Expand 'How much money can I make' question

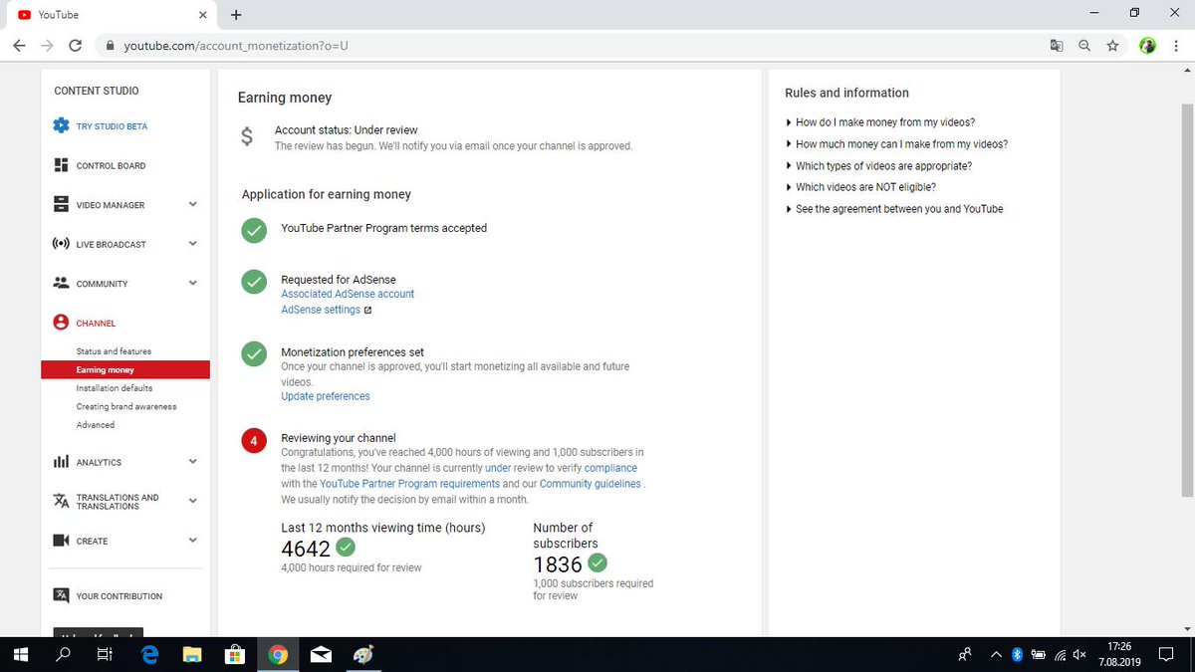click(896, 144)
